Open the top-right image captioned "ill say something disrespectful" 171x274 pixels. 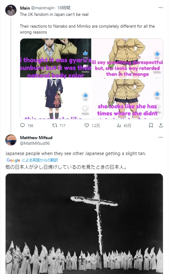(127, 58)
